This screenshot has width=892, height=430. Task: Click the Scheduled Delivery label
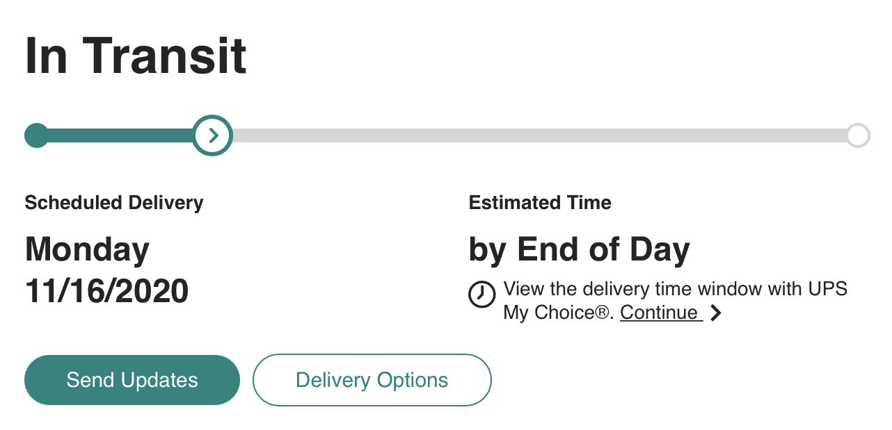114,203
